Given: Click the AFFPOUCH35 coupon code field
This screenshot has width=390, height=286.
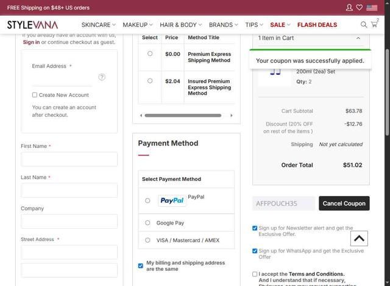Looking at the screenshot, I should 284,203.
